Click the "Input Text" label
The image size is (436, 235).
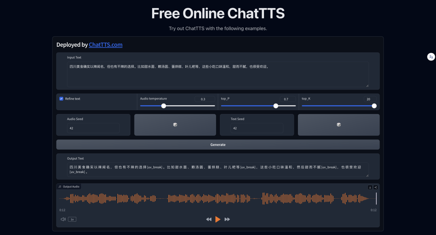tap(74, 58)
